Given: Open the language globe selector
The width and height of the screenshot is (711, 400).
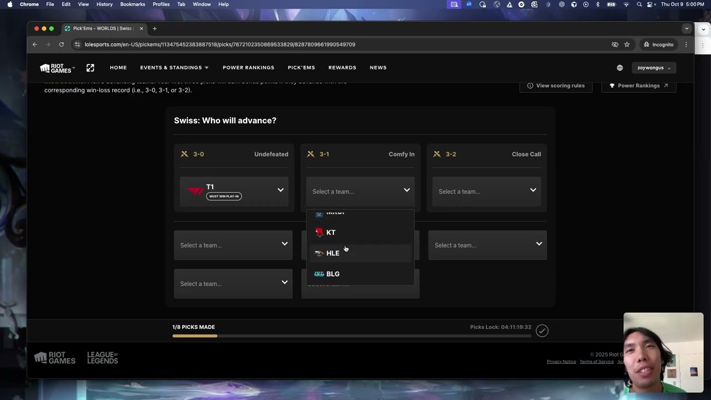Looking at the screenshot, I should [620, 68].
